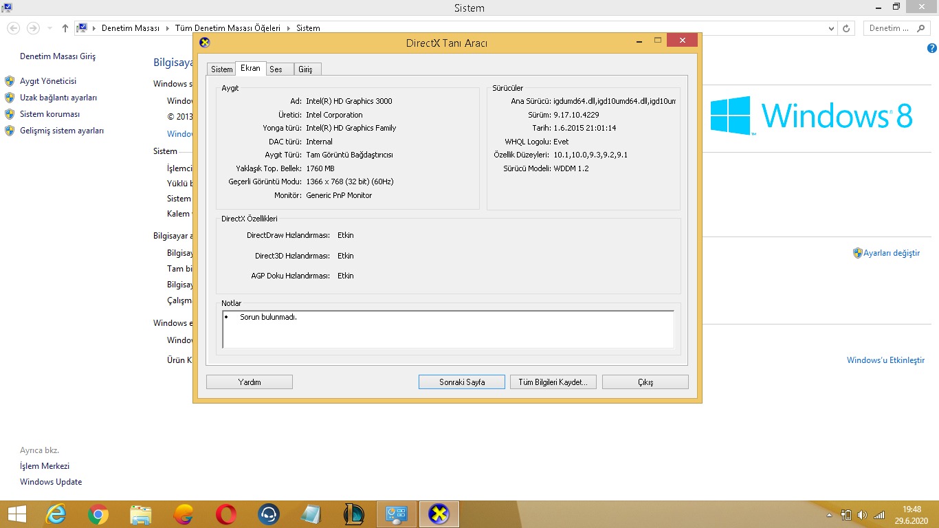Go forward in Sistem window navigation
The height and width of the screenshot is (528, 939).
click(x=32, y=28)
